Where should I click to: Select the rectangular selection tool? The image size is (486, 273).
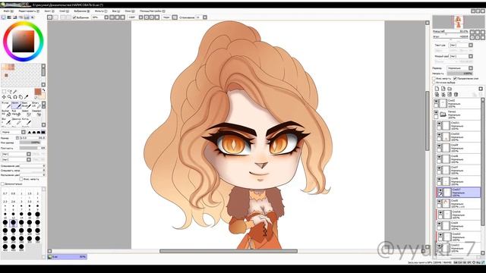pos(4,92)
